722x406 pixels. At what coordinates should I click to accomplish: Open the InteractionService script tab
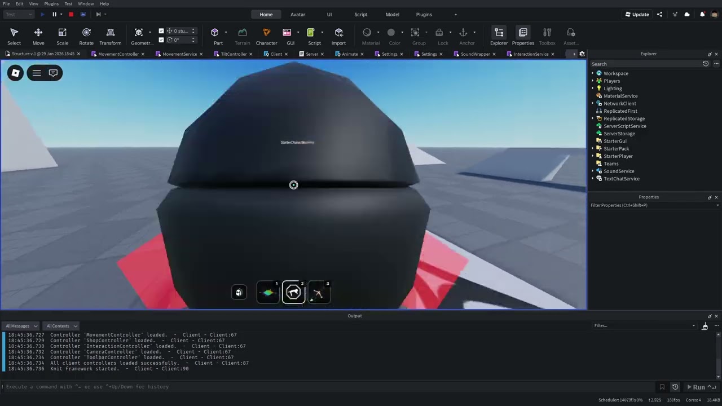pyautogui.click(x=531, y=54)
